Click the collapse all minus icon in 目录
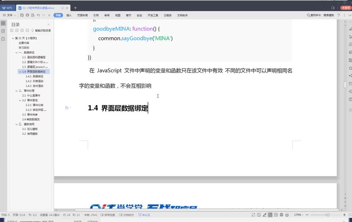352x222 pixels. coord(27,30)
